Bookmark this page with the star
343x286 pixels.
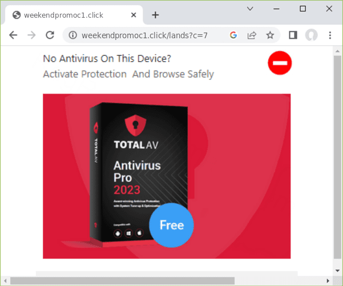(x=270, y=35)
